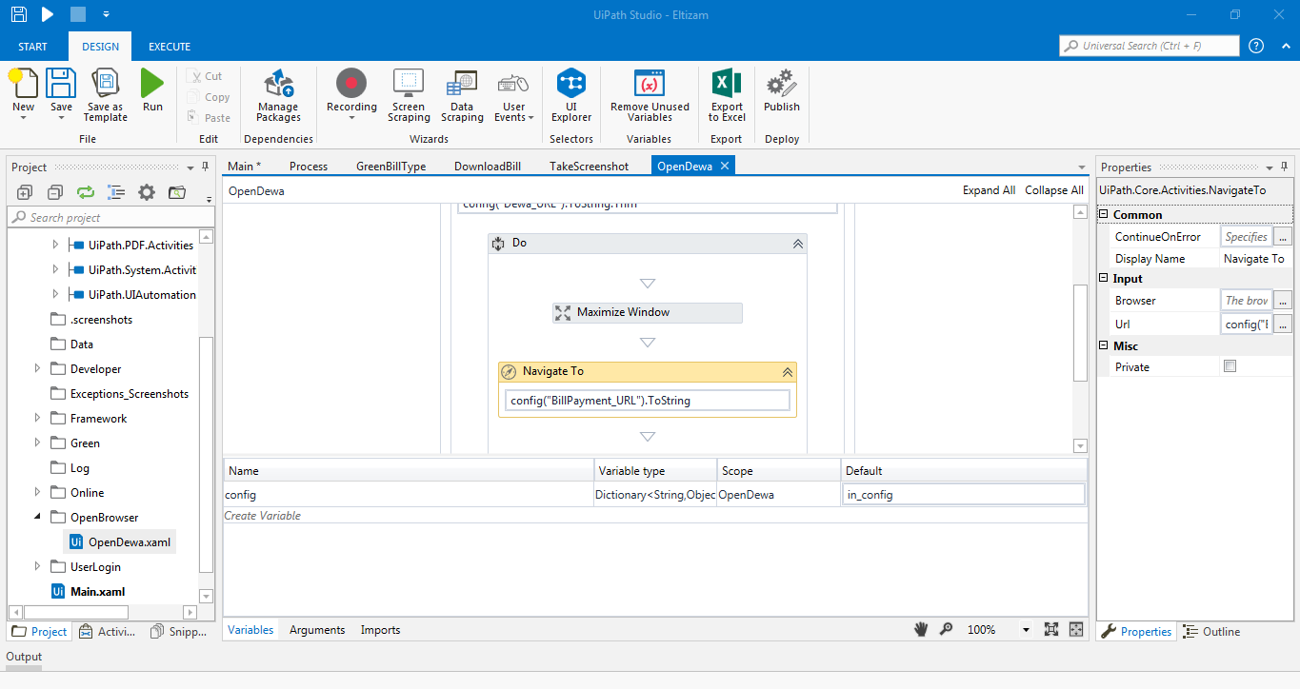
Task: Toggle the Private checkbox in Properties
Action: point(1230,366)
